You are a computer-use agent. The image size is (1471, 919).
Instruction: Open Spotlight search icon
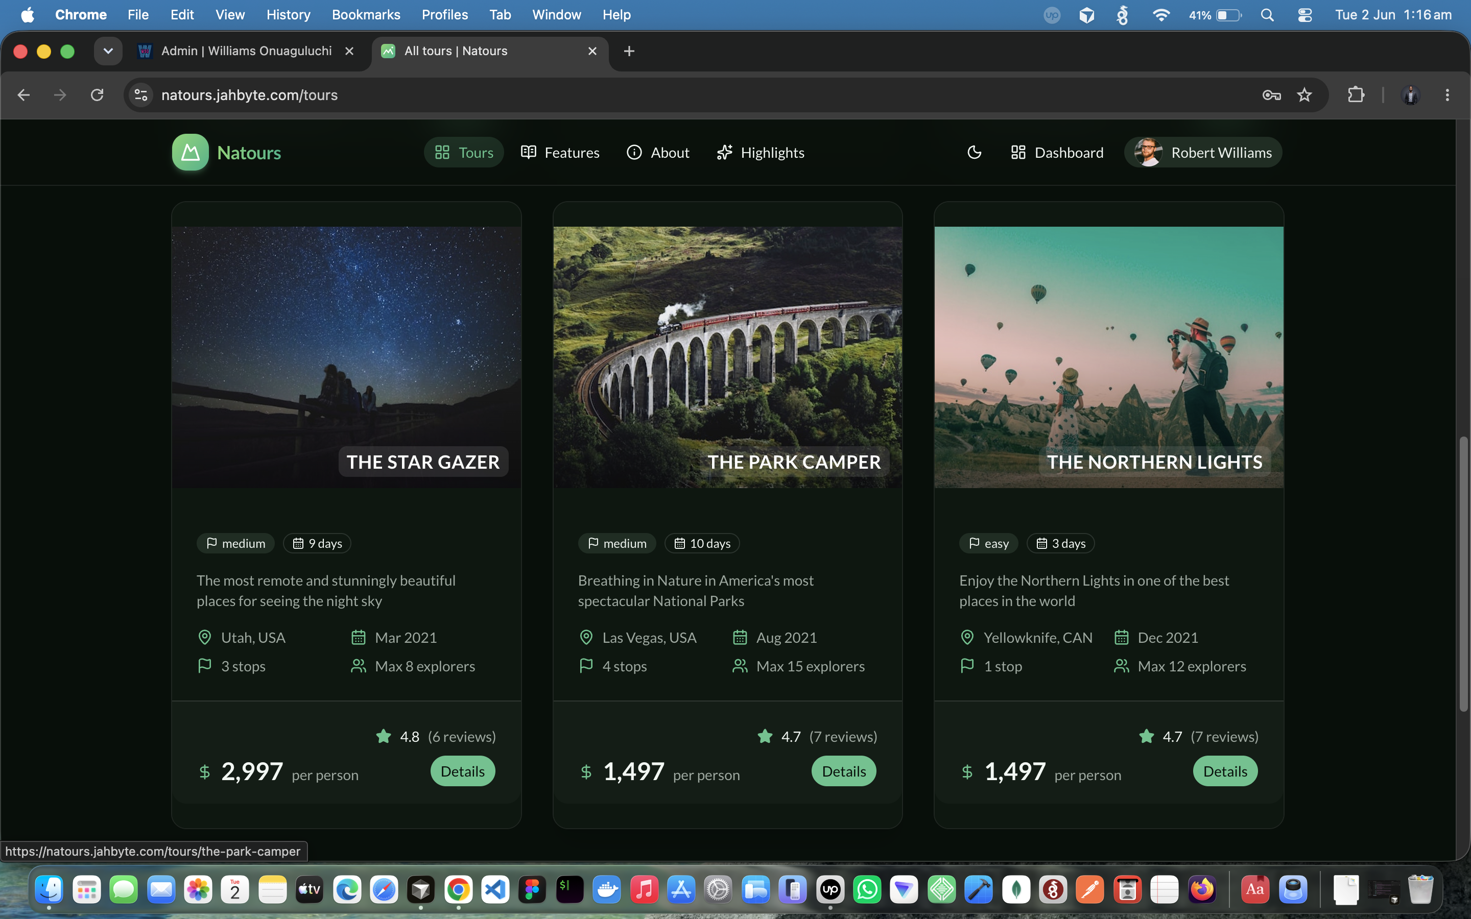pos(1267,15)
